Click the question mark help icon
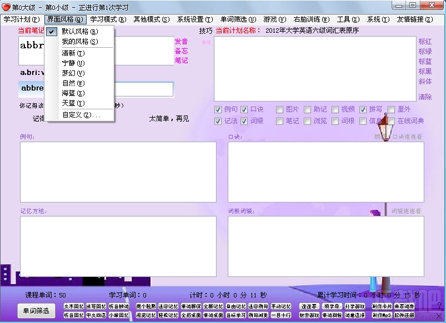The width and height of the screenshot is (446, 323). [x=439, y=306]
